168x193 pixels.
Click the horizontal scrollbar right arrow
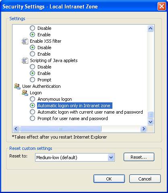coord(143,129)
